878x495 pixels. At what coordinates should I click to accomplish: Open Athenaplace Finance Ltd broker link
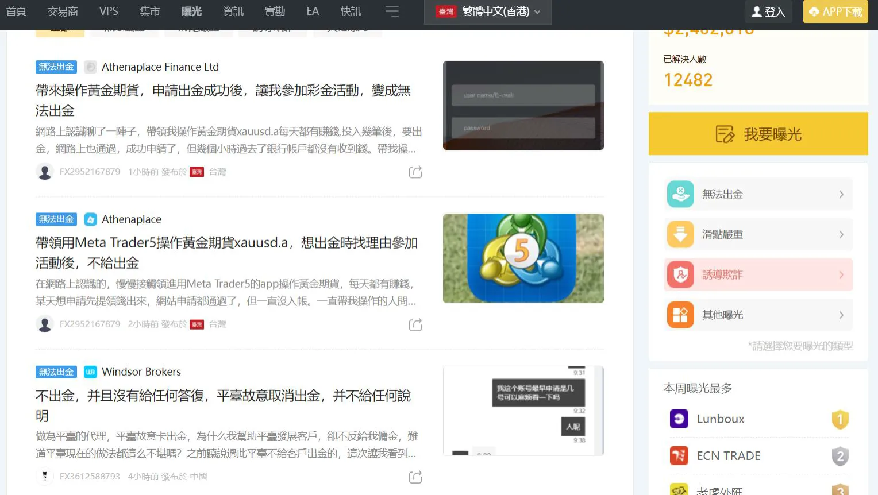point(160,67)
